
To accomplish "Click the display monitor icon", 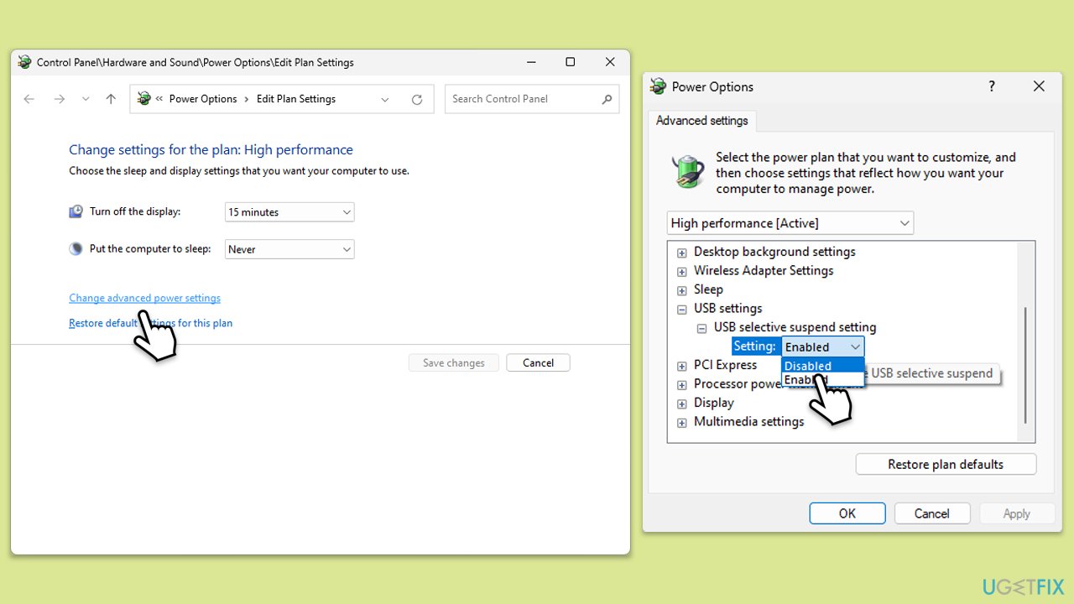I will (x=76, y=211).
